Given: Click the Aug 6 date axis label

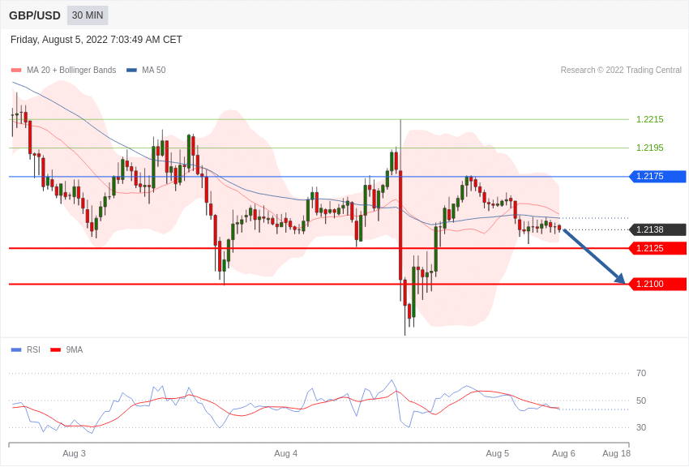Looking at the screenshot, I should (563, 453).
